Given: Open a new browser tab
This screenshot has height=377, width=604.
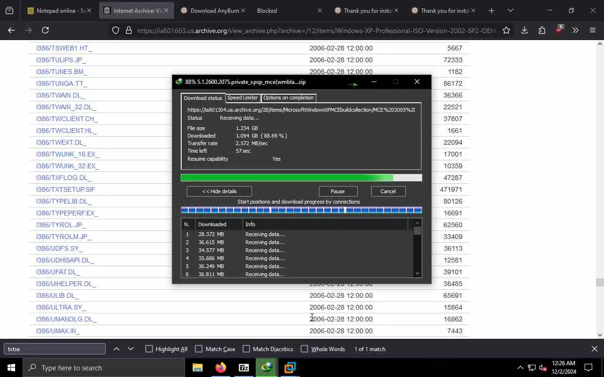Looking at the screenshot, I should point(491,10).
